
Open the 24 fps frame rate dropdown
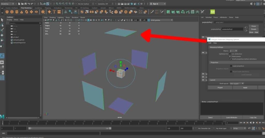(x=239, y=128)
